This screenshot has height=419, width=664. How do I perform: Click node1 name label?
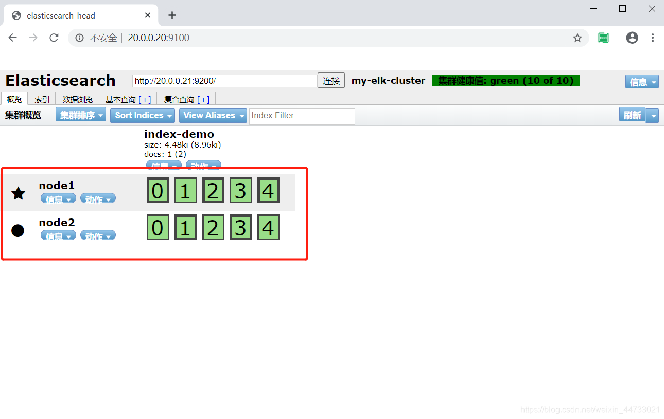pyautogui.click(x=57, y=186)
